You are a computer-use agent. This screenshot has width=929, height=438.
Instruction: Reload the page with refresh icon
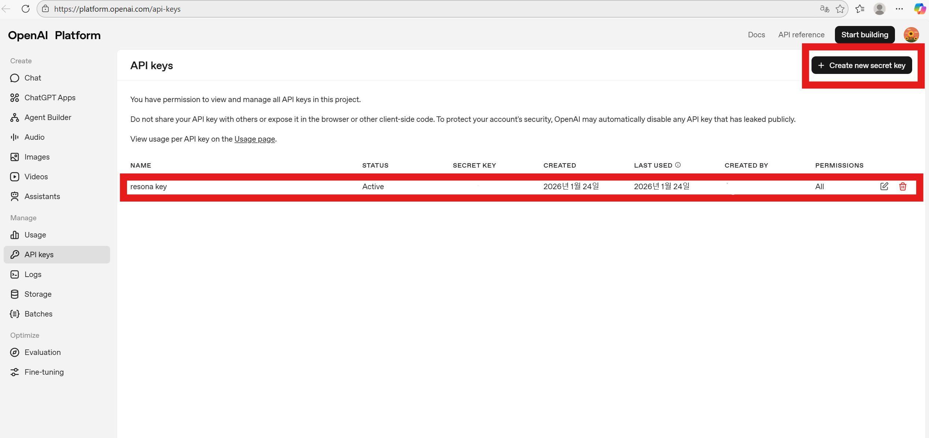(26, 9)
